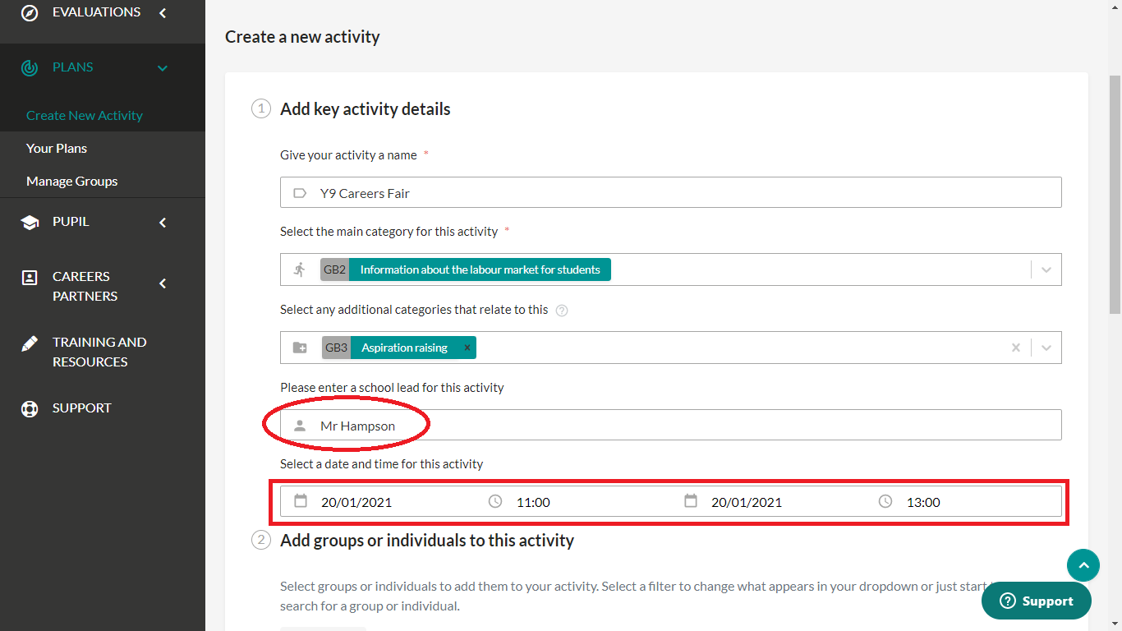Screen dimensions: 1122x631
Task: Open Your Plans in sidebar
Action: tap(57, 148)
